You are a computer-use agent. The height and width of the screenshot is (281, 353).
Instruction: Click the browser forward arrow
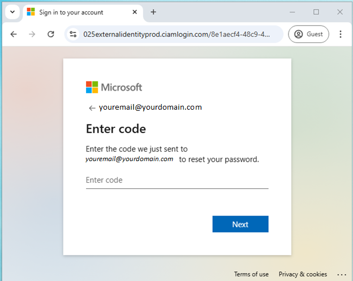pyautogui.click(x=32, y=34)
